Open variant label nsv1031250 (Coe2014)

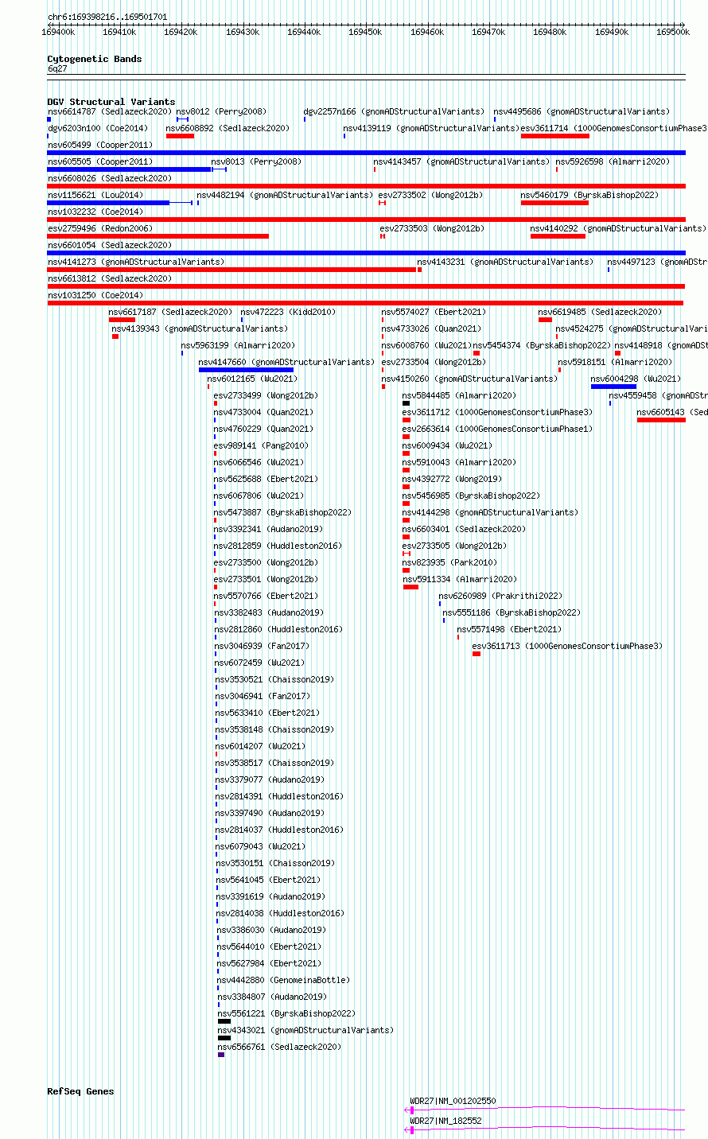(95, 296)
